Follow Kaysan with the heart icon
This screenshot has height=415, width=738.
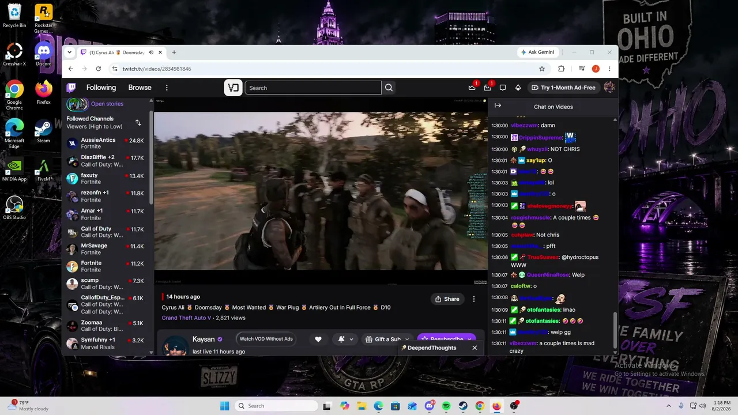tap(318, 339)
